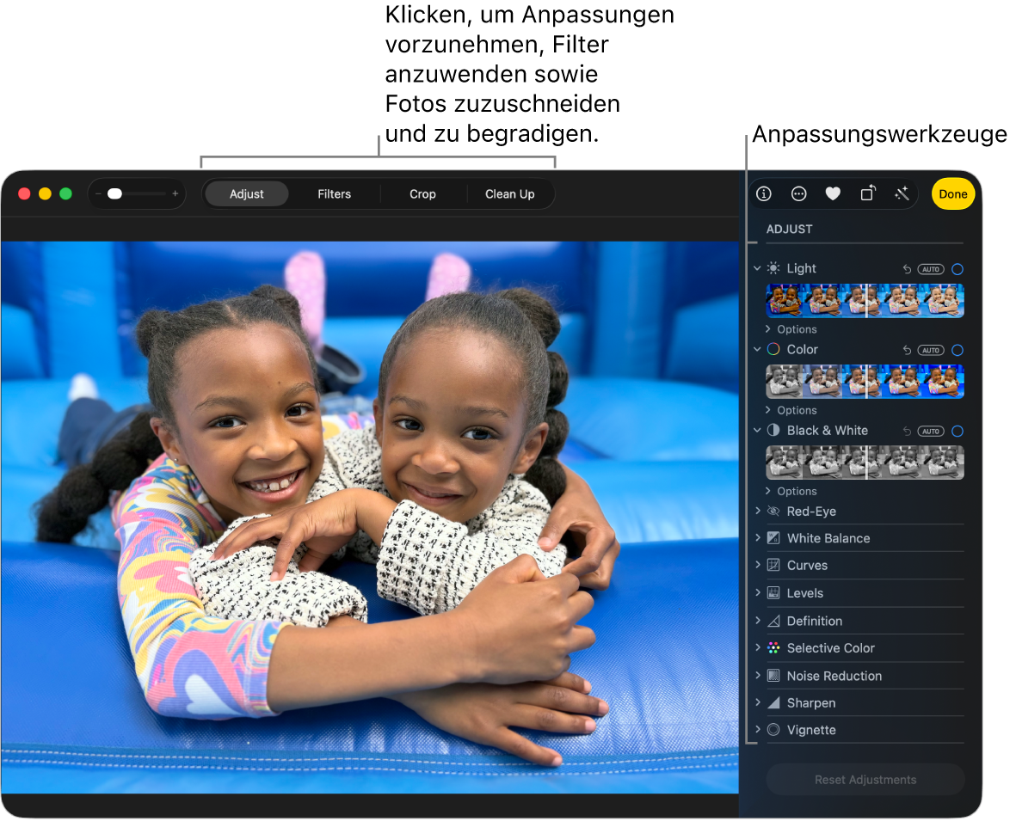Undo Light adjustment with revert arrow
The height and width of the screenshot is (821, 1016).
pyautogui.click(x=907, y=269)
